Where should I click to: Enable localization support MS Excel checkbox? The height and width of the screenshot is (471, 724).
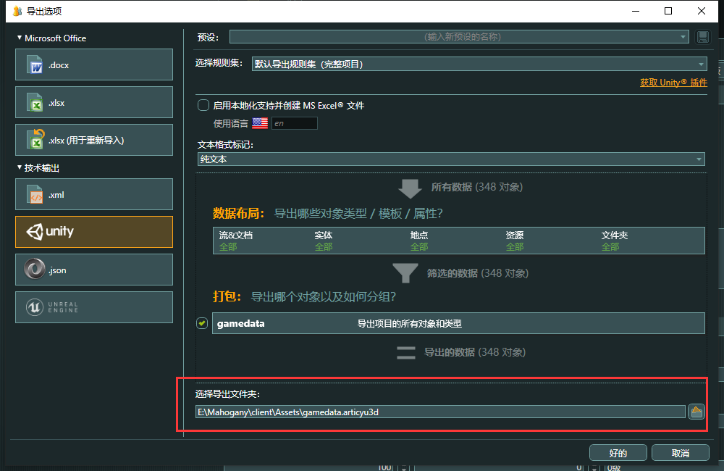(x=203, y=106)
